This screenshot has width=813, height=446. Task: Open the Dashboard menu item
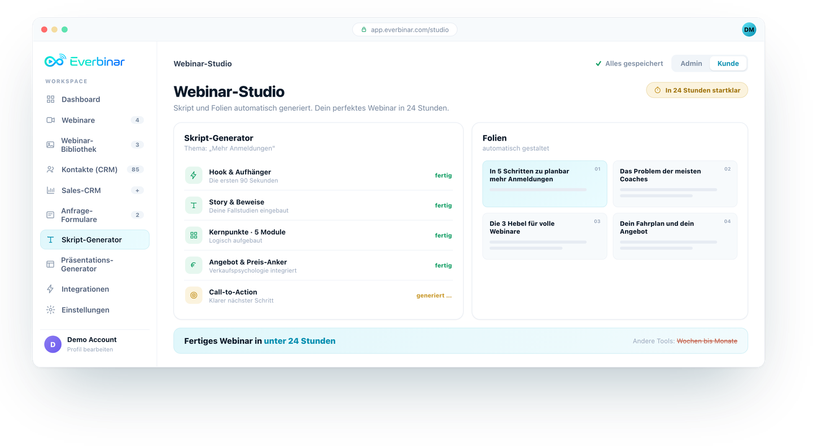click(95, 99)
